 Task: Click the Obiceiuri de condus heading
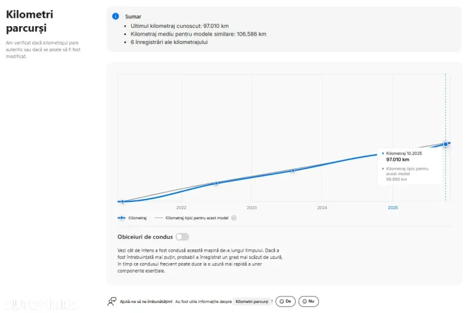pyautogui.click(x=145, y=236)
